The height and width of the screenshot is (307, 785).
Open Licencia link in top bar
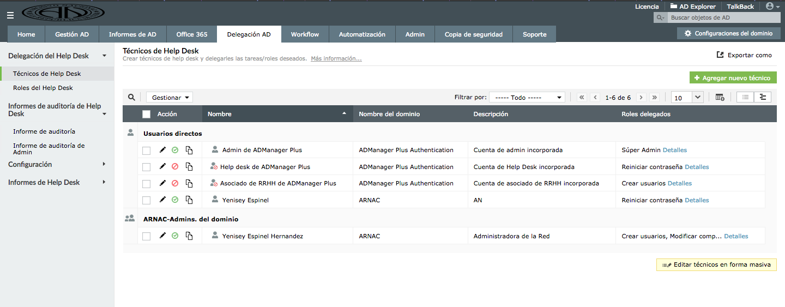(647, 7)
